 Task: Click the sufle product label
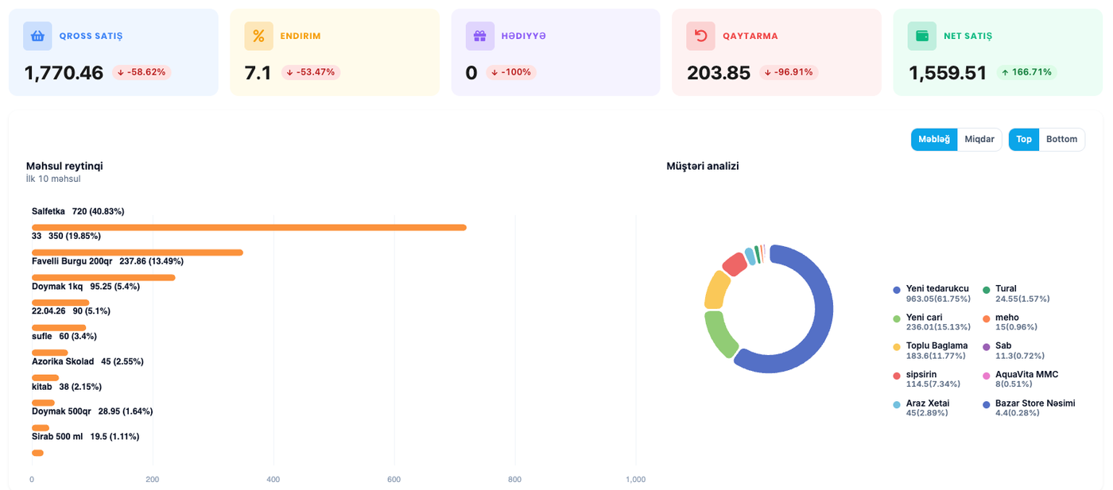tap(42, 337)
